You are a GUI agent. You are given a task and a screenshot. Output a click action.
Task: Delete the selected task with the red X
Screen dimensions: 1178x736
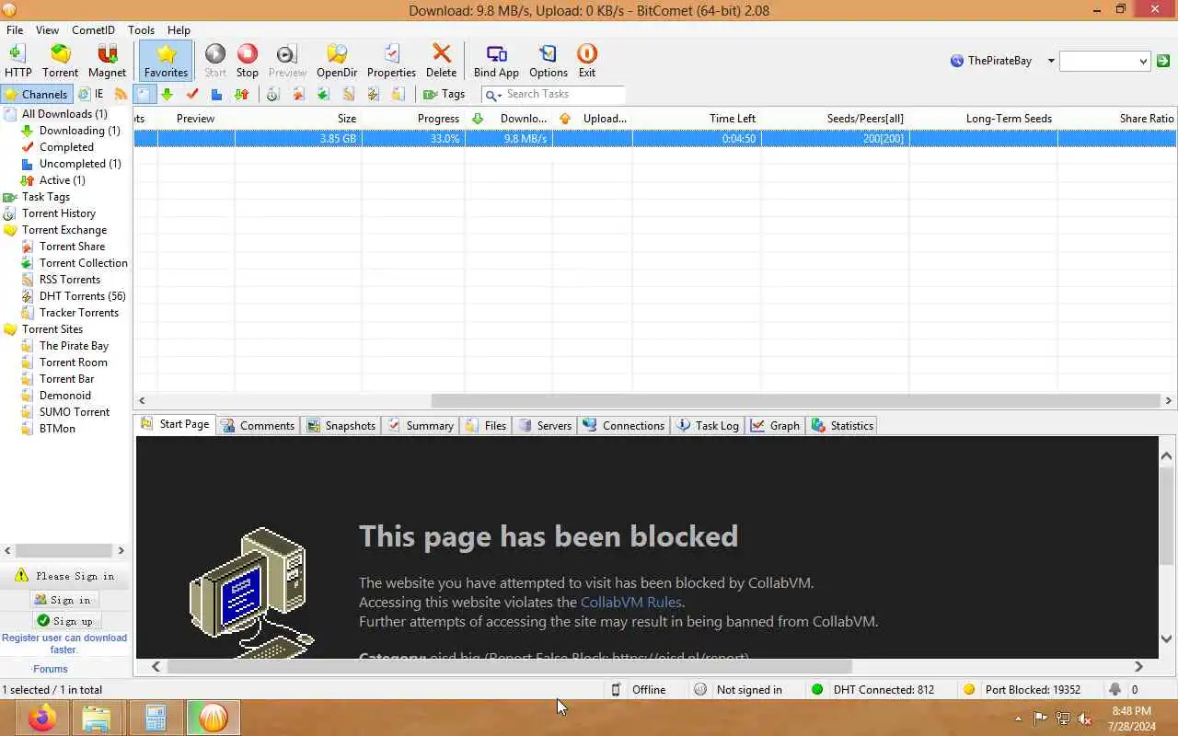click(441, 61)
